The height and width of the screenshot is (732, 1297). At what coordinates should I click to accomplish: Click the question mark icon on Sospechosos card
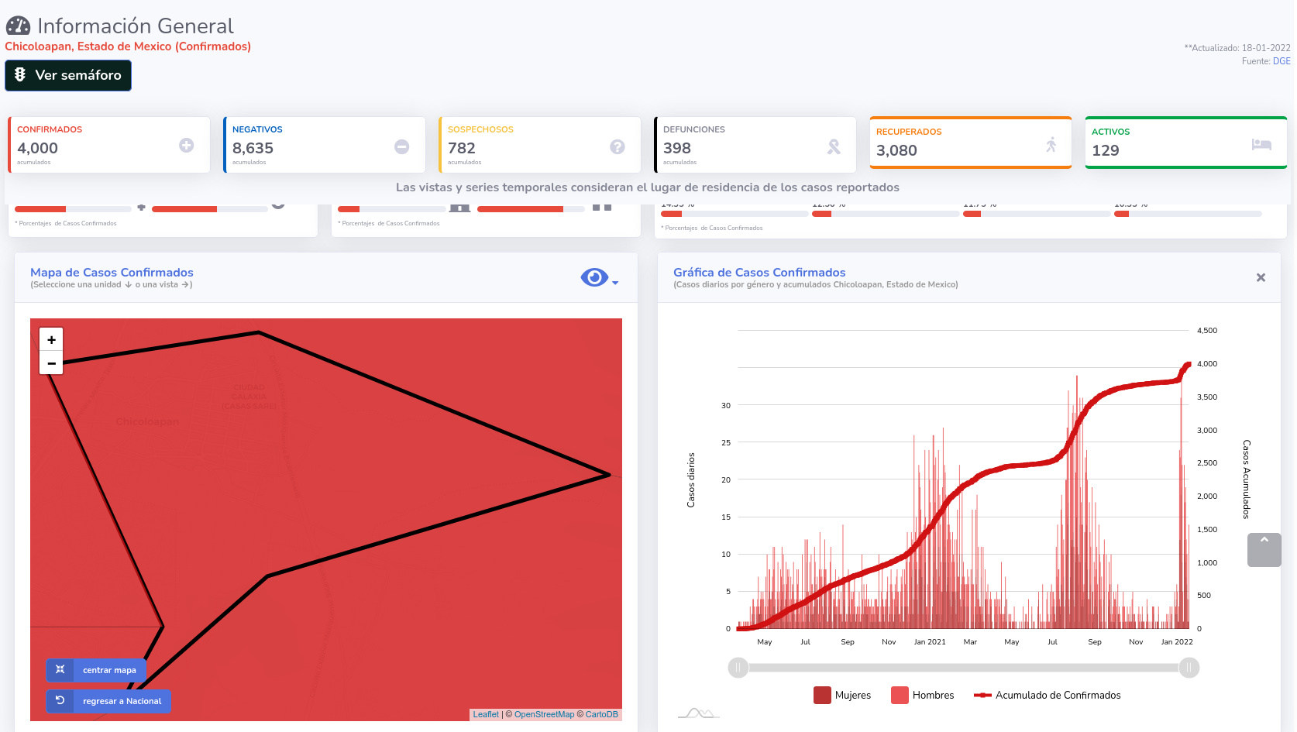coord(618,146)
